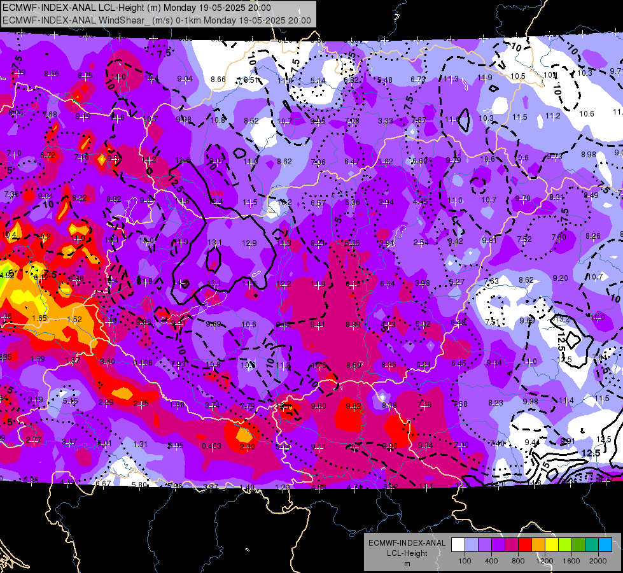This screenshot has width=623, height=573.
Task: Click the grid value 1.62
Action: [x=386, y=162]
